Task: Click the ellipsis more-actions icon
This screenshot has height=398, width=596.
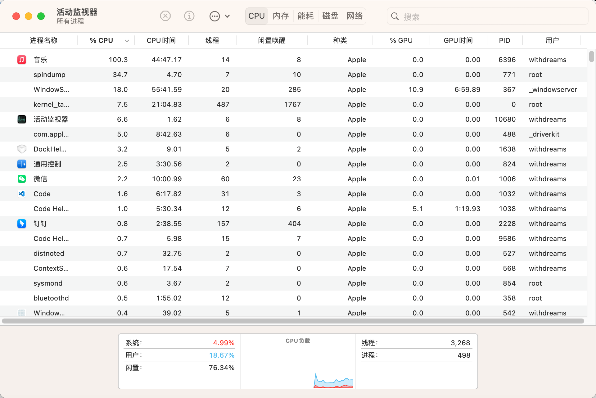Action: 214,16
